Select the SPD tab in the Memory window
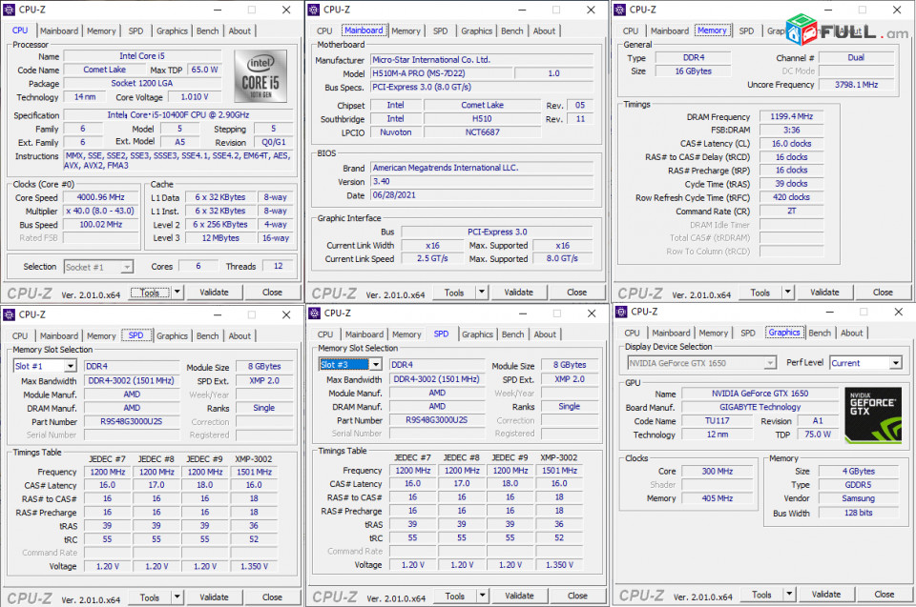This screenshot has width=916, height=607. click(x=746, y=30)
